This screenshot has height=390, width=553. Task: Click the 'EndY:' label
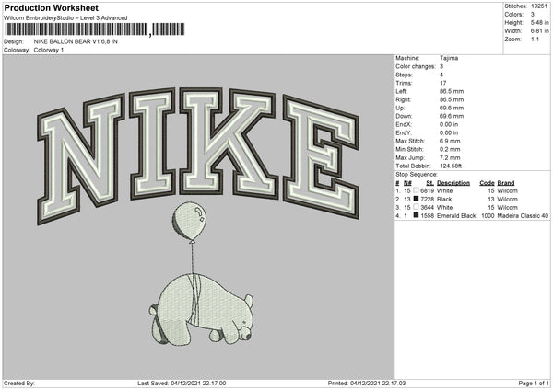pyautogui.click(x=404, y=132)
